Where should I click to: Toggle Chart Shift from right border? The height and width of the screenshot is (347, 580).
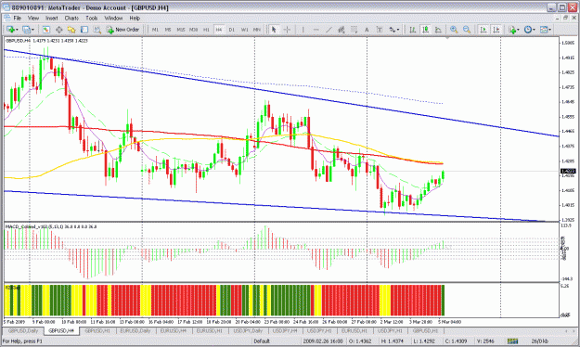point(496,30)
